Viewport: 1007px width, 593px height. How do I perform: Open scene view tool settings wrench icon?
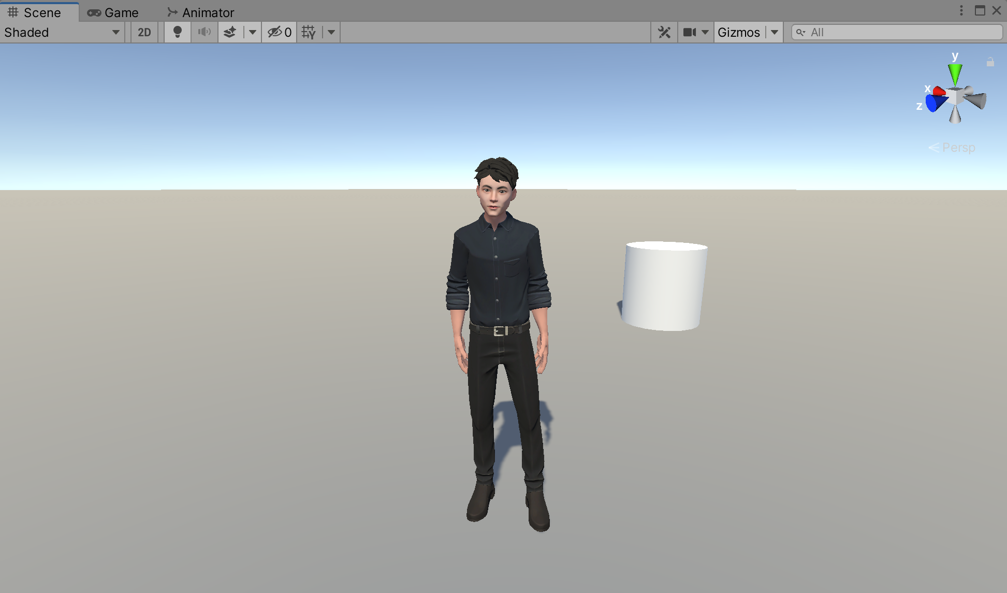coord(664,32)
